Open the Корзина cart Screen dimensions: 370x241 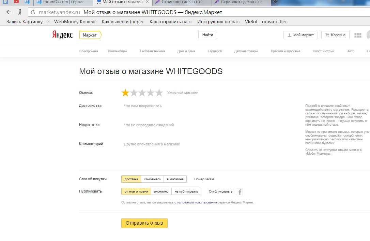point(335,35)
